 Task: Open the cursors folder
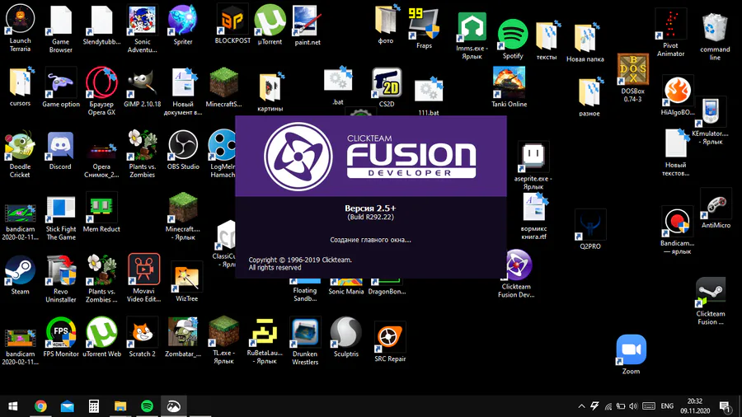[x=20, y=82]
